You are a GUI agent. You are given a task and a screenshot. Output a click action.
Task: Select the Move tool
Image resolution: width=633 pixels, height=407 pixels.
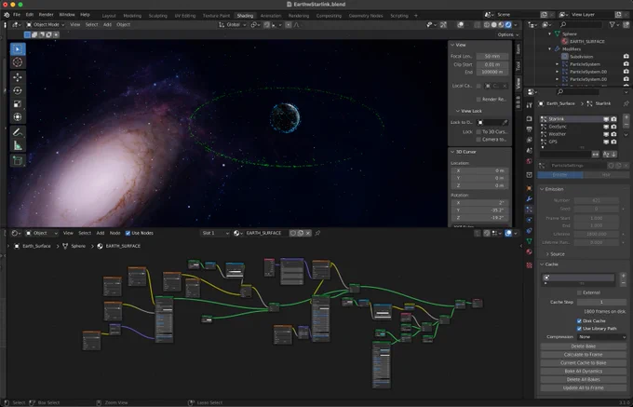point(18,77)
